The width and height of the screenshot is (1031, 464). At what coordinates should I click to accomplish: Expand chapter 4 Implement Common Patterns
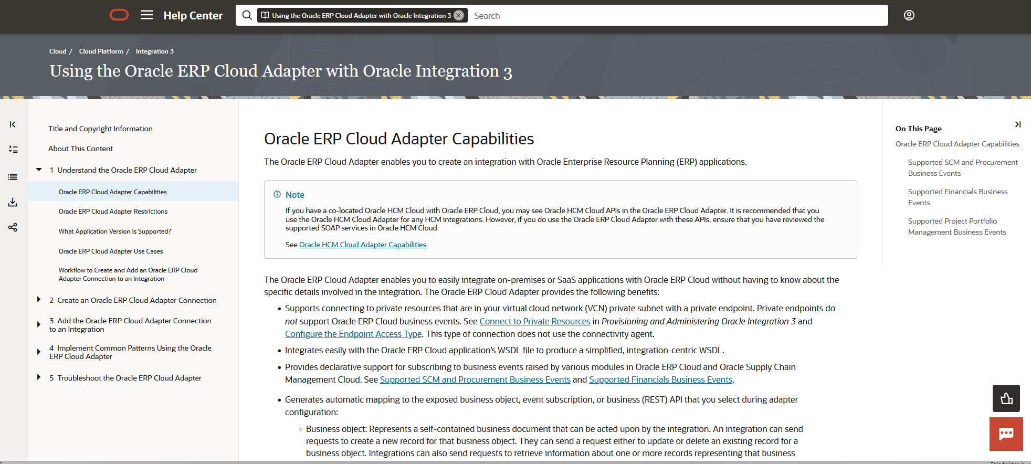pos(39,352)
